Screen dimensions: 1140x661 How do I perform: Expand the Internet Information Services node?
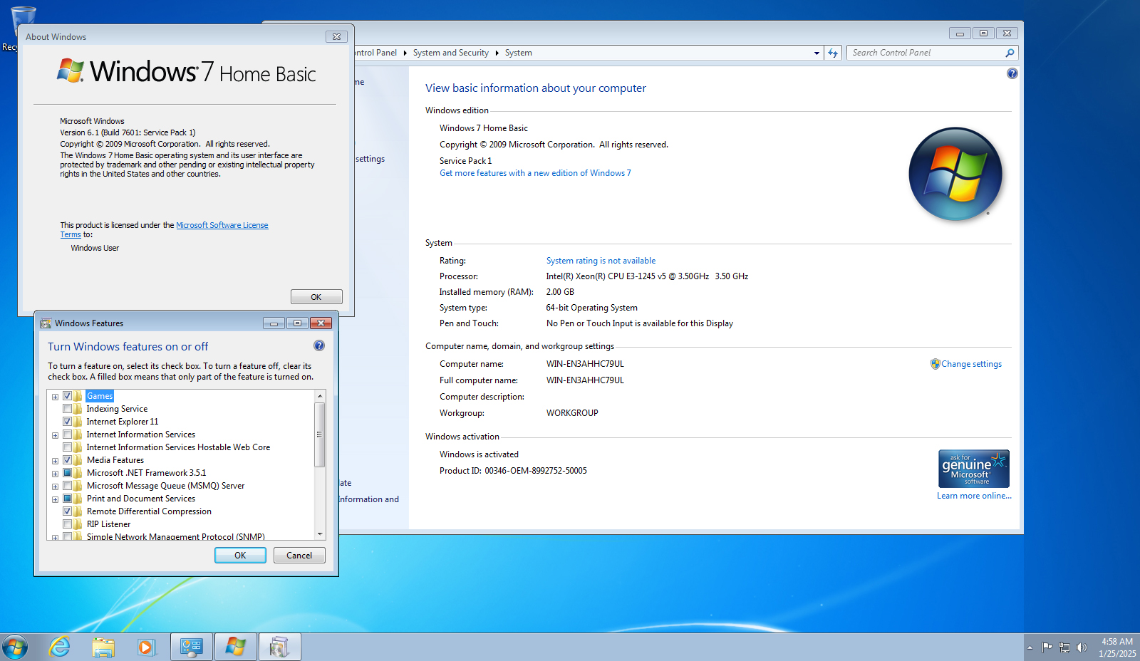[55, 435]
